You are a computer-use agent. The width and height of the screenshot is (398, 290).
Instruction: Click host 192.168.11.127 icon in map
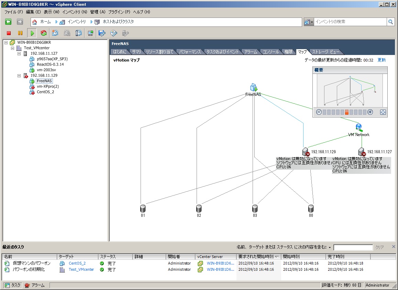coord(362,152)
